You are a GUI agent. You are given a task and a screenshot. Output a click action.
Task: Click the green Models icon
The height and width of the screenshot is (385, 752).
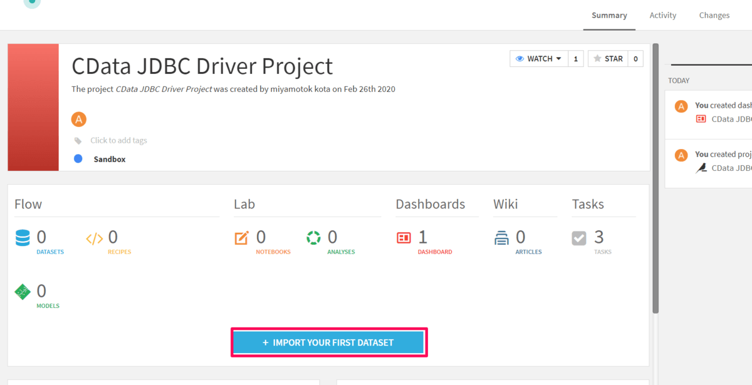(23, 292)
